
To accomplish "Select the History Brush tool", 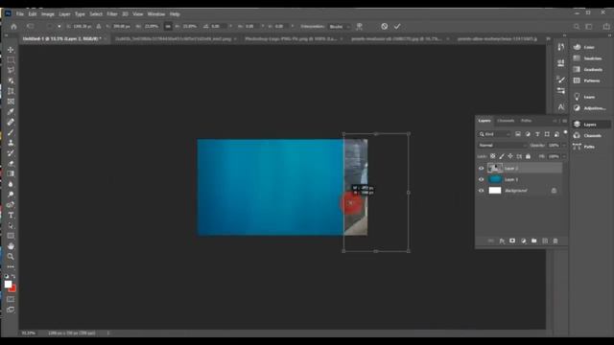I will (x=11, y=153).
